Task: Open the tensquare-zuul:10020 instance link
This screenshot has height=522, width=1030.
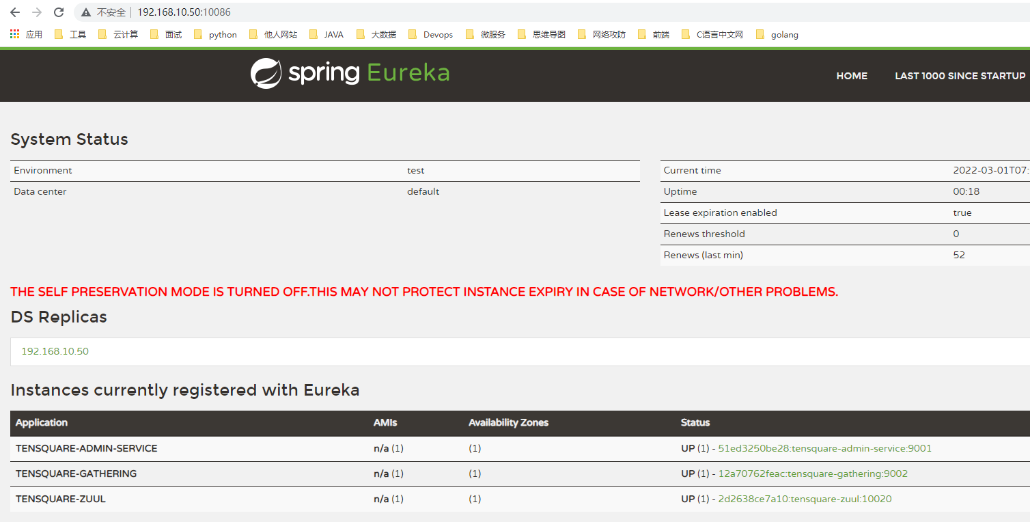Action: (x=805, y=499)
